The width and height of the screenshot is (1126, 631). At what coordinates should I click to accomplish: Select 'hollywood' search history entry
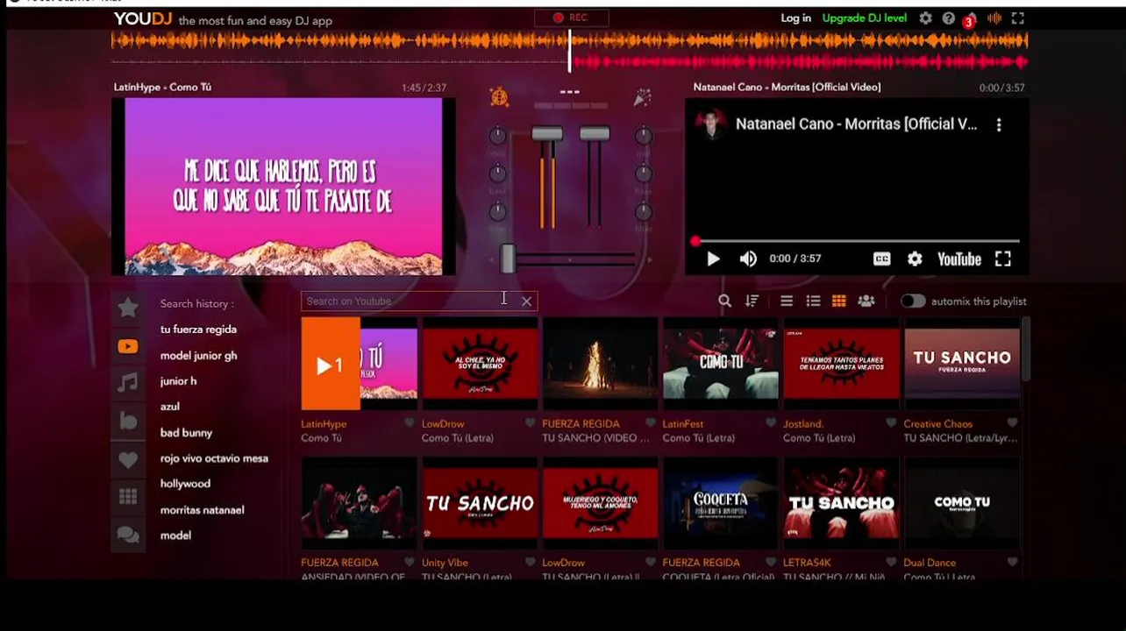point(185,483)
